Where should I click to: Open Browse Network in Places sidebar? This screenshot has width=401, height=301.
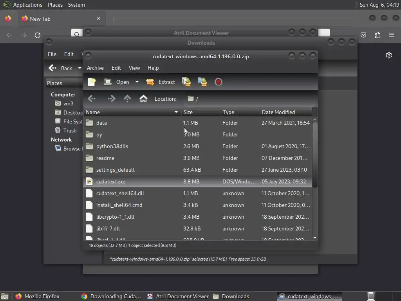(69, 149)
